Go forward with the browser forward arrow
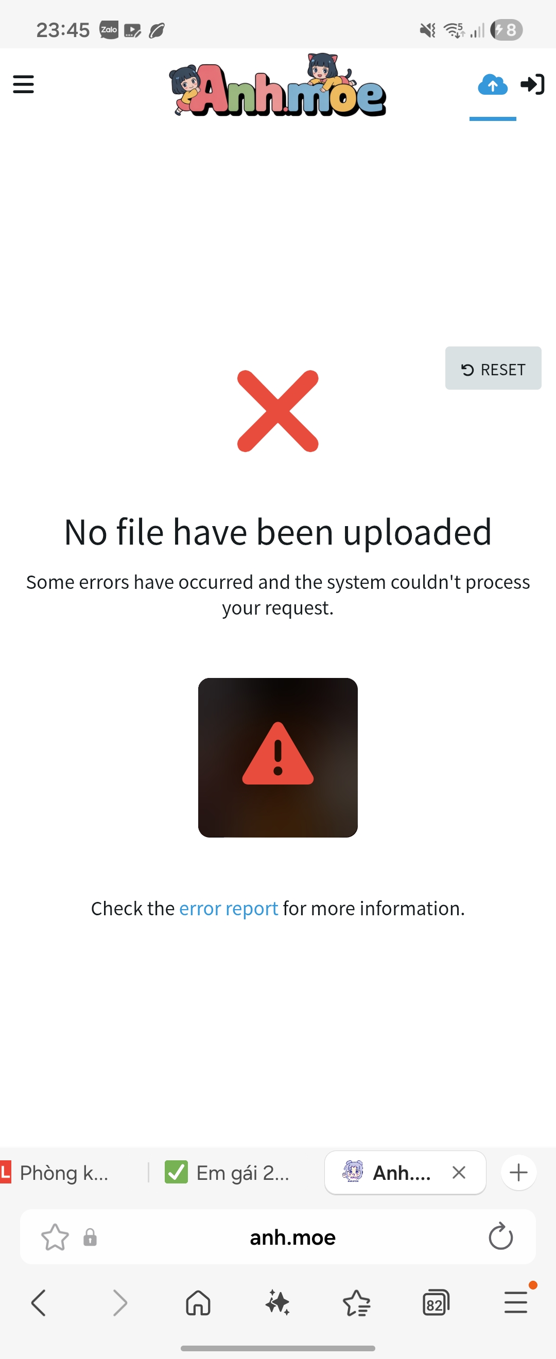The width and height of the screenshot is (556, 1359). (120, 1302)
